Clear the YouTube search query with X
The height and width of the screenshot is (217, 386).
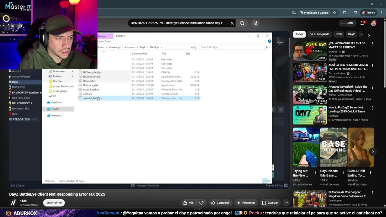coord(232,23)
